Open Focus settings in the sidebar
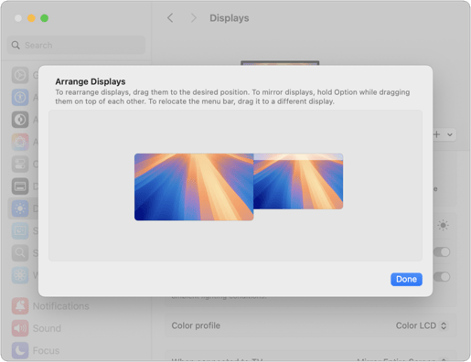The width and height of the screenshot is (471, 362). (36, 350)
